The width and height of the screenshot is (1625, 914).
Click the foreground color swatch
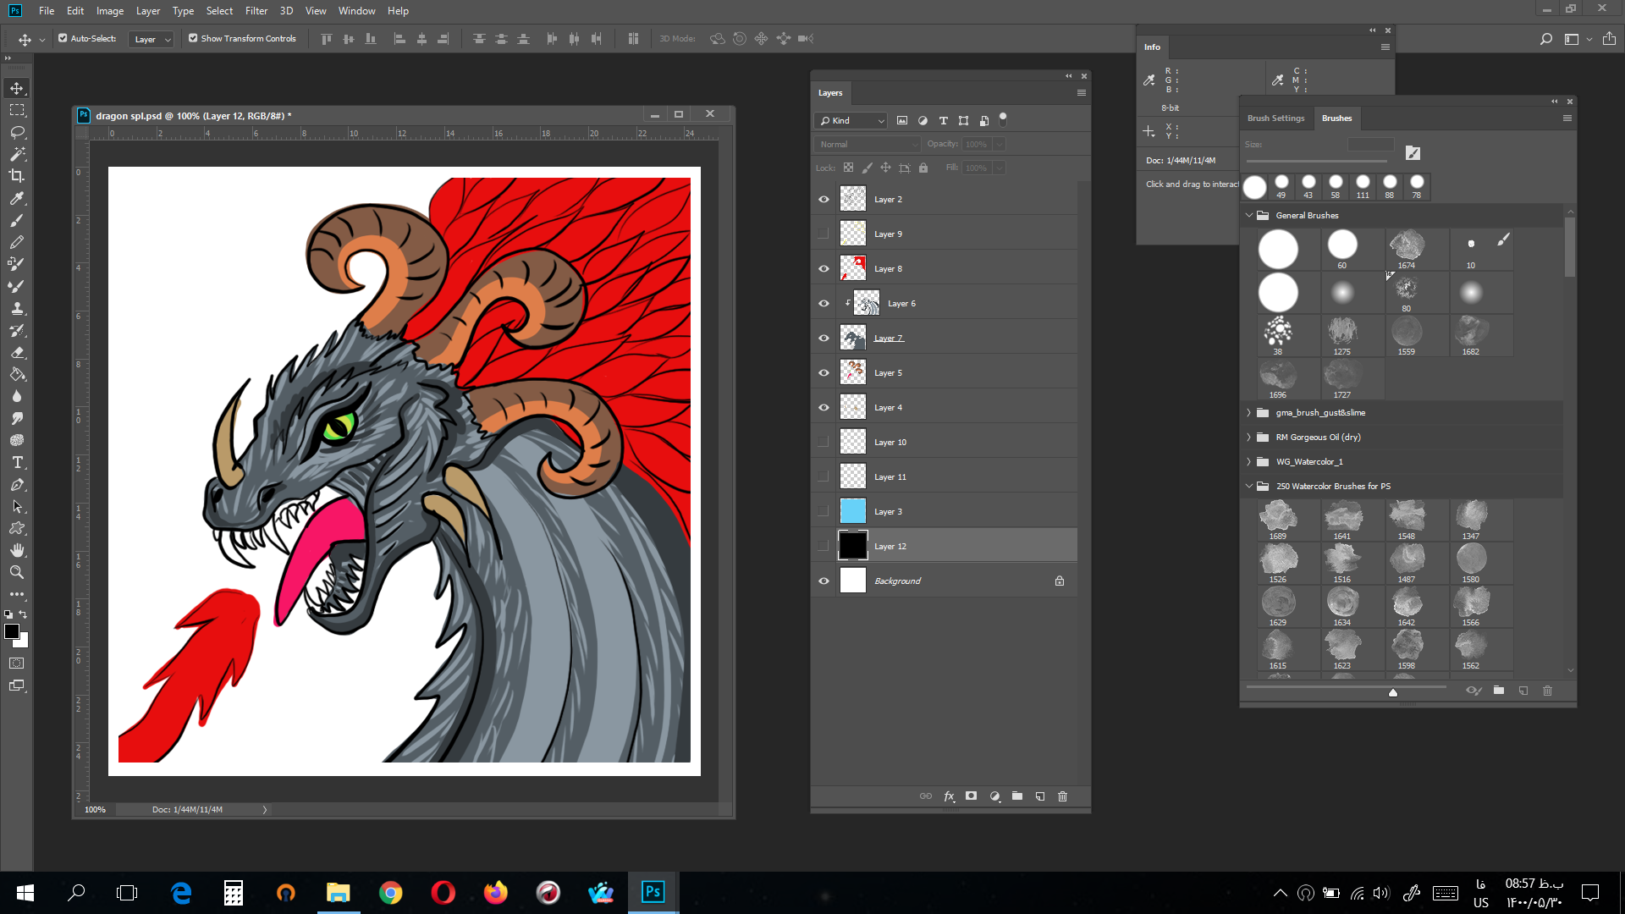pos(12,631)
